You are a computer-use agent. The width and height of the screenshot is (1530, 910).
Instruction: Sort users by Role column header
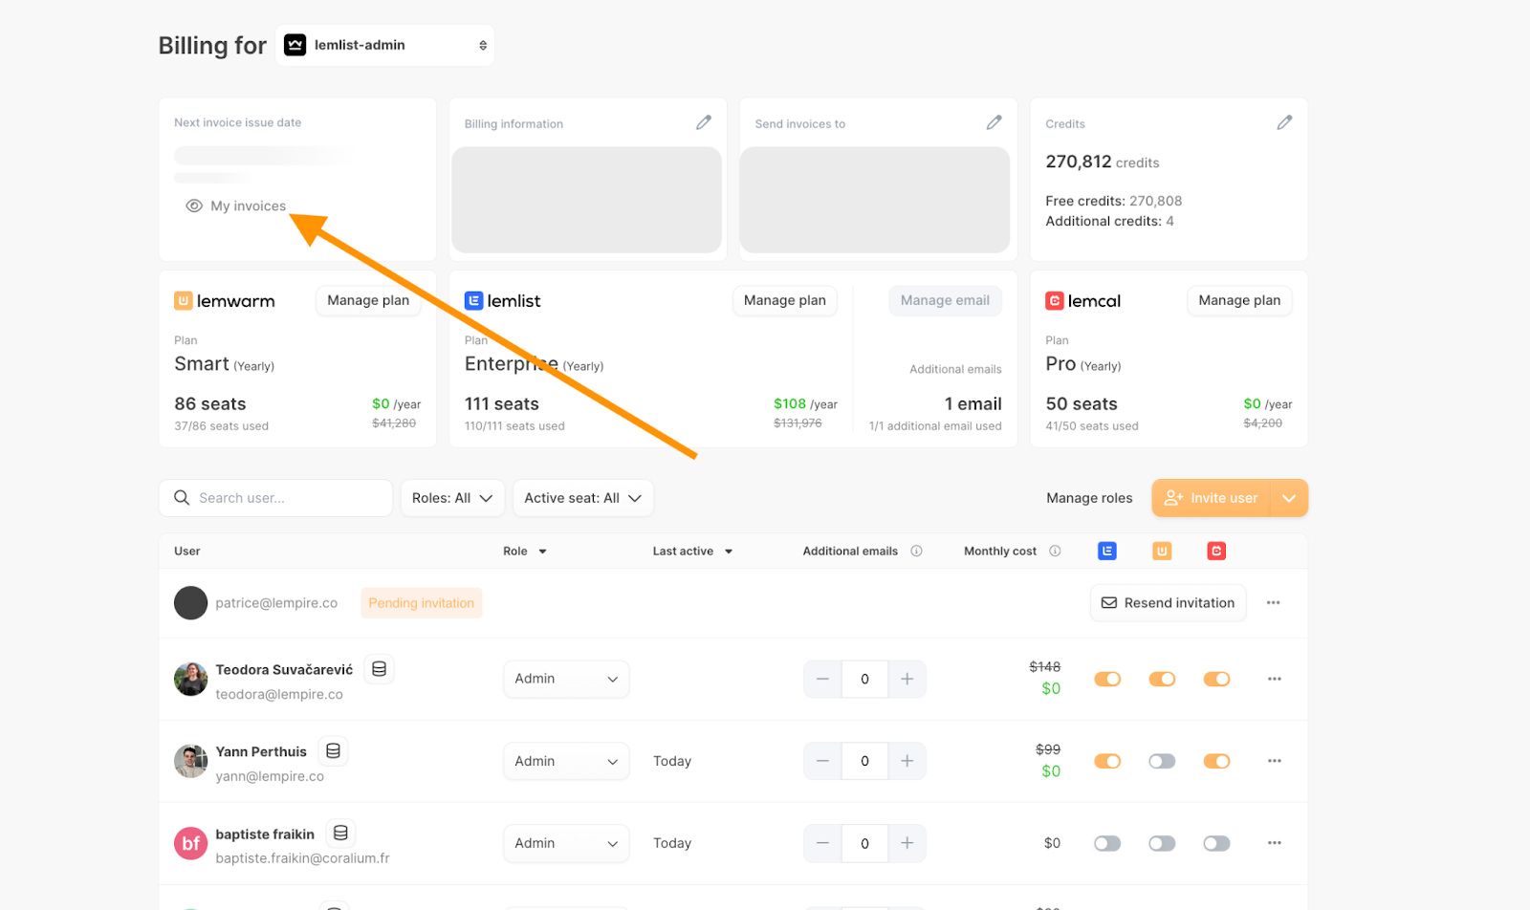point(524,551)
